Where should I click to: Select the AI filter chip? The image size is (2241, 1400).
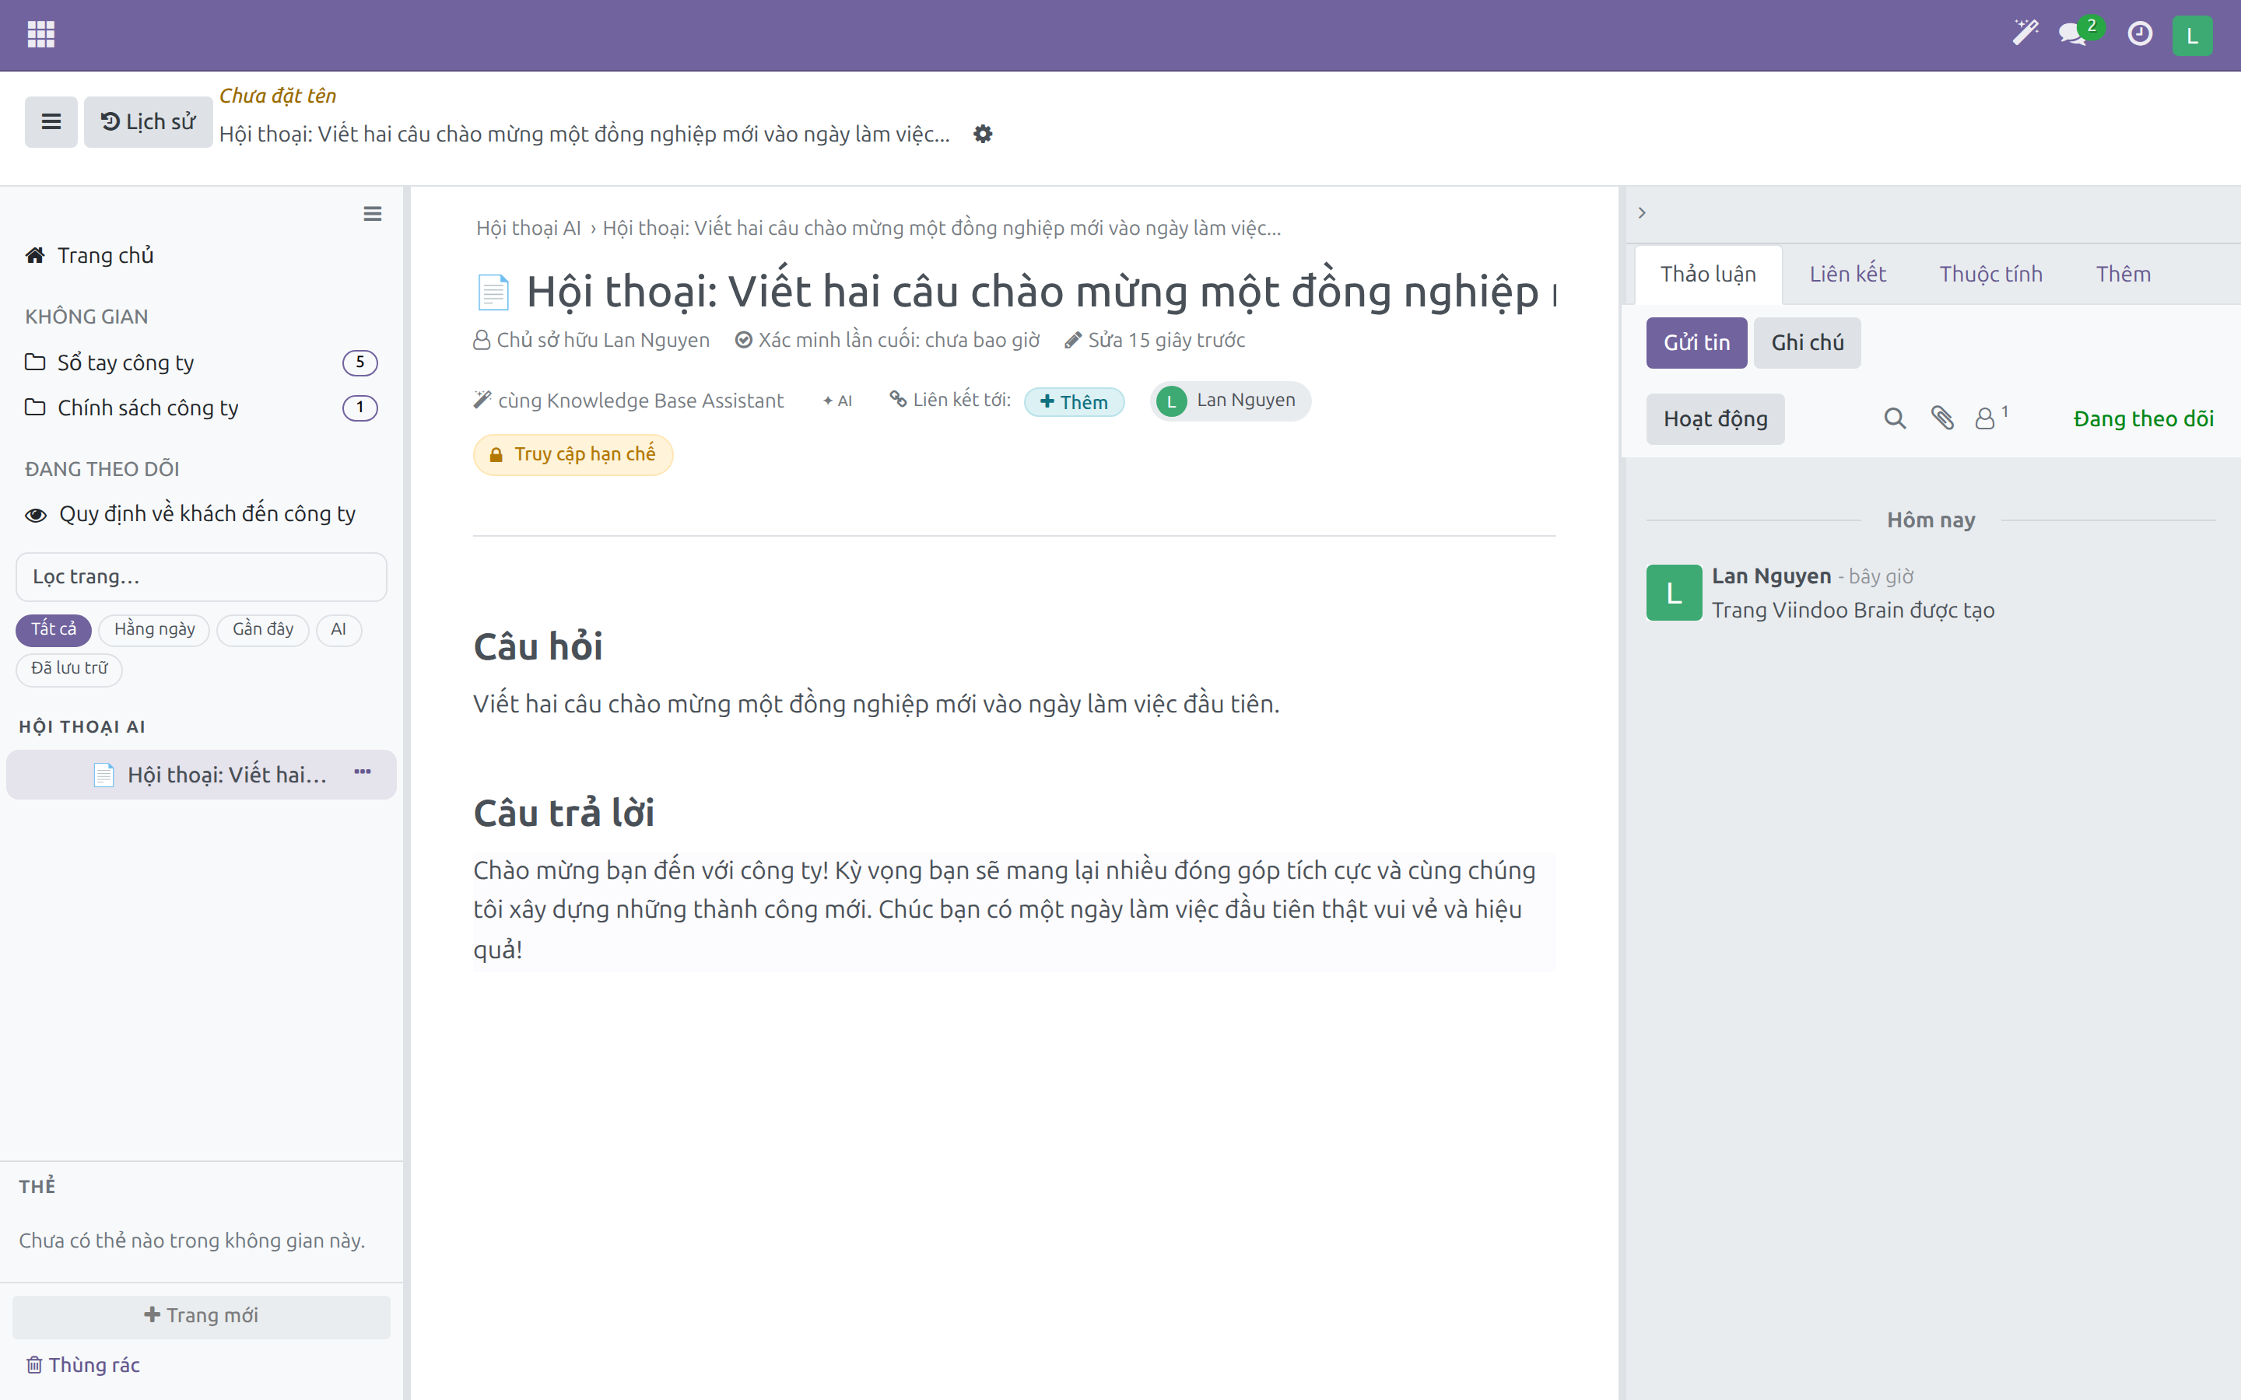[x=338, y=630]
